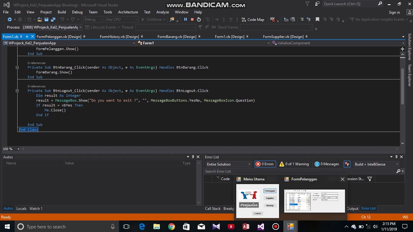
Task: Pin the Autos panel
Action: [x=193, y=157]
